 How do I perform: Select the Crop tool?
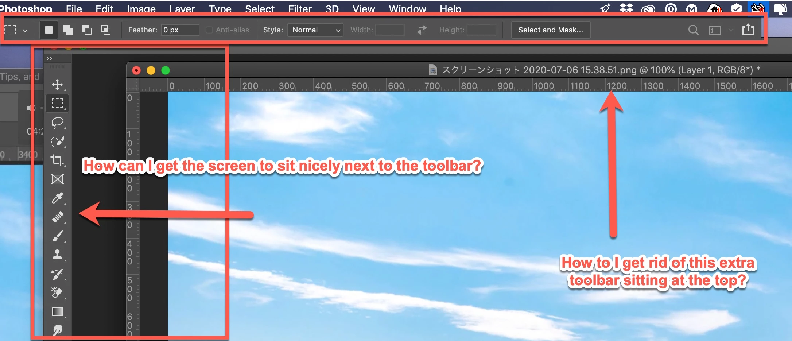click(x=57, y=160)
